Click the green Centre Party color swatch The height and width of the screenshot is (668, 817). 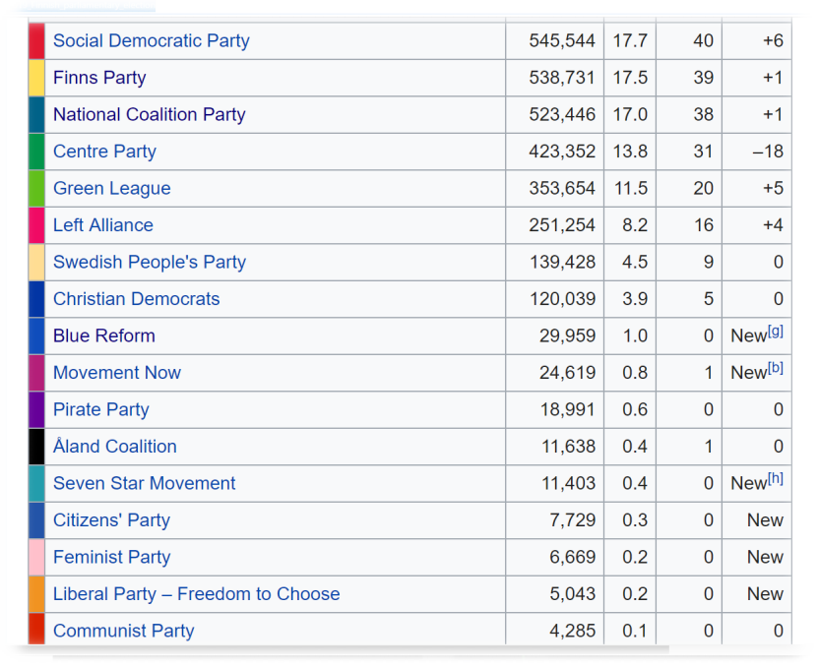tap(36, 152)
